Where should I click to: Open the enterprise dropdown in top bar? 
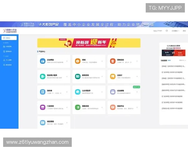tap(175, 31)
